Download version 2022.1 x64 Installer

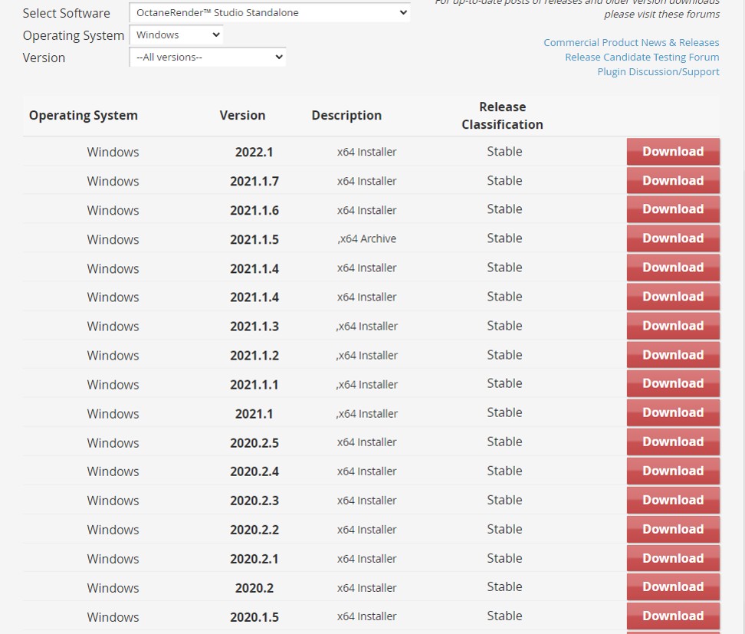673,152
